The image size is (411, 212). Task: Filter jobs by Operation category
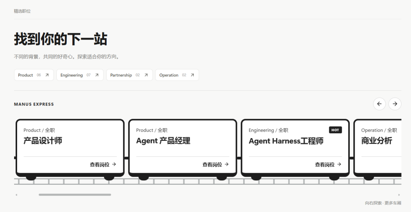(x=177, y=75)
